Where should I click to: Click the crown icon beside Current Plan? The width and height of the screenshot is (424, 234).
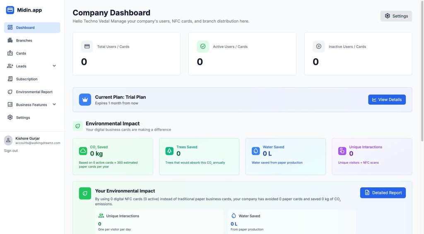tap(85, 100)
